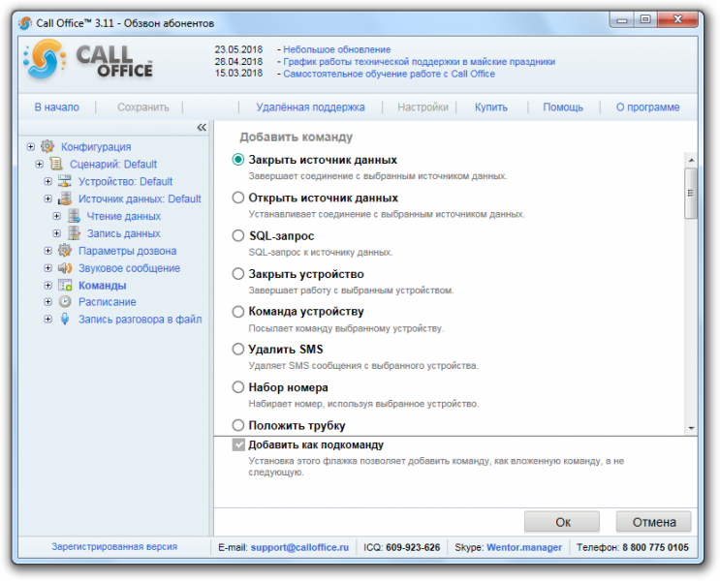Click the Сценарий: Default scroll icon

56,164
